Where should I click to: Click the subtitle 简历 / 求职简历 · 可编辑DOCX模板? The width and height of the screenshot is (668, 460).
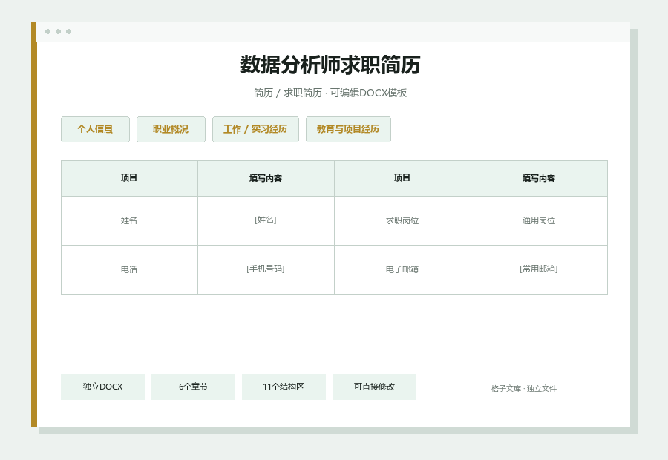point(330,93)
